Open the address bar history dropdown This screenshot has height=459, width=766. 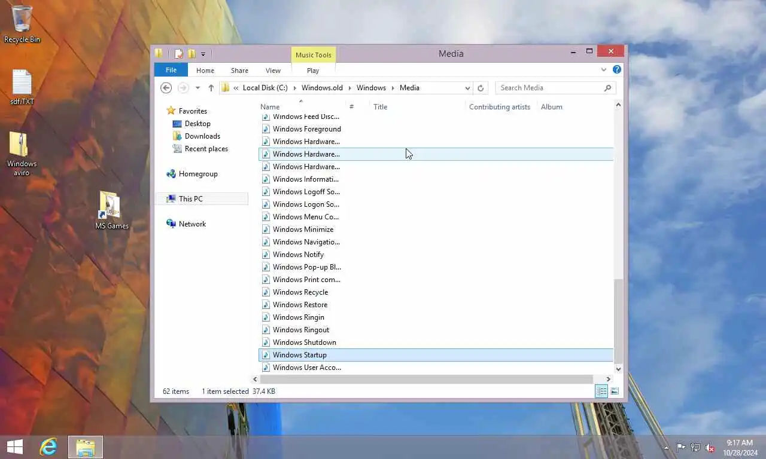click(x=467, y=88)
